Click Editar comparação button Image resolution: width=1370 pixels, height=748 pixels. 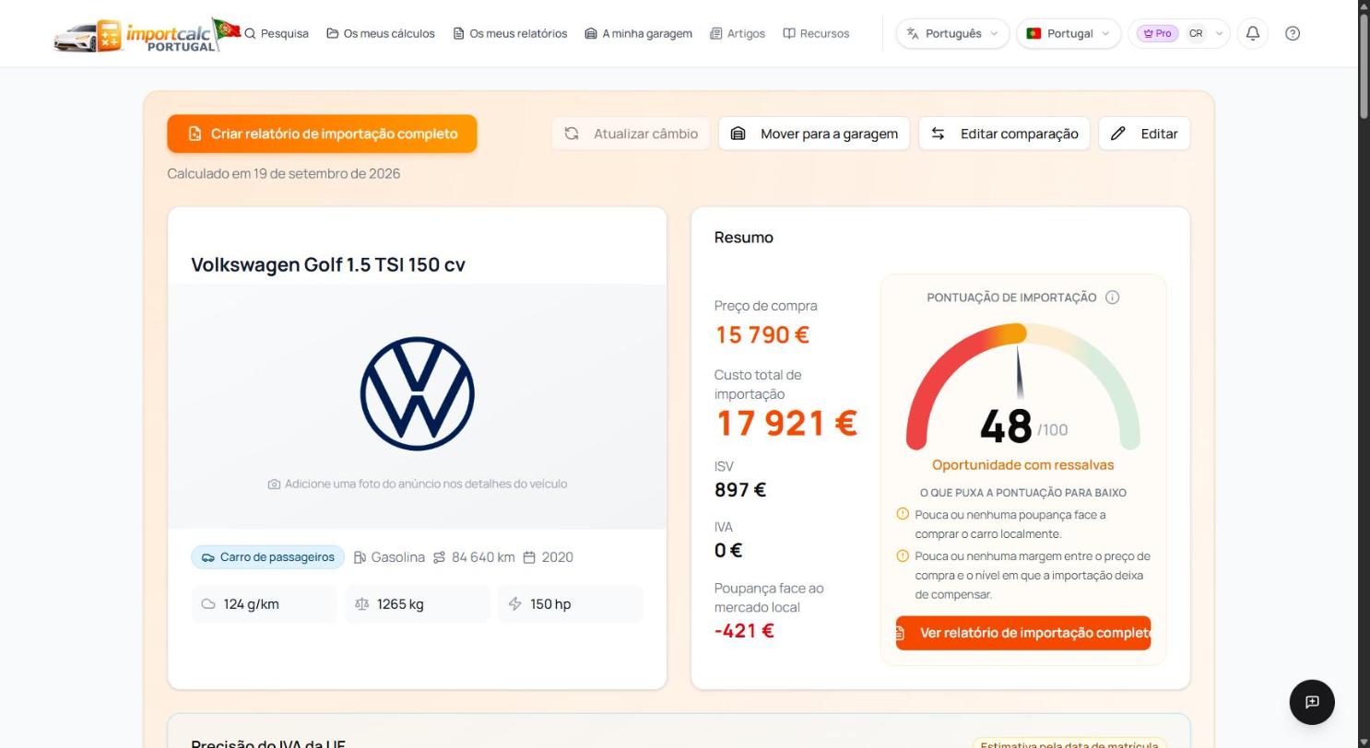tap(1004, 134)
